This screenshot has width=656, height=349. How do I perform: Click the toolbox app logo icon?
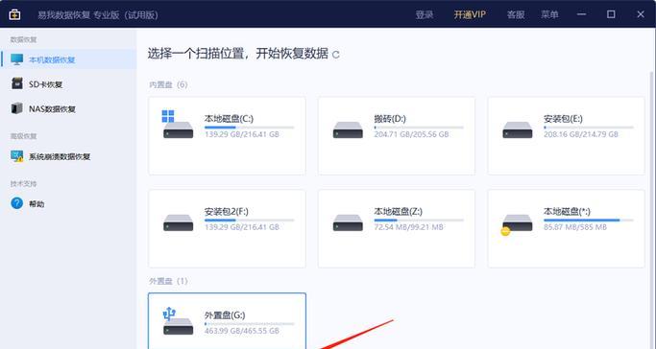pyautogui.click(x=14, y=14)
